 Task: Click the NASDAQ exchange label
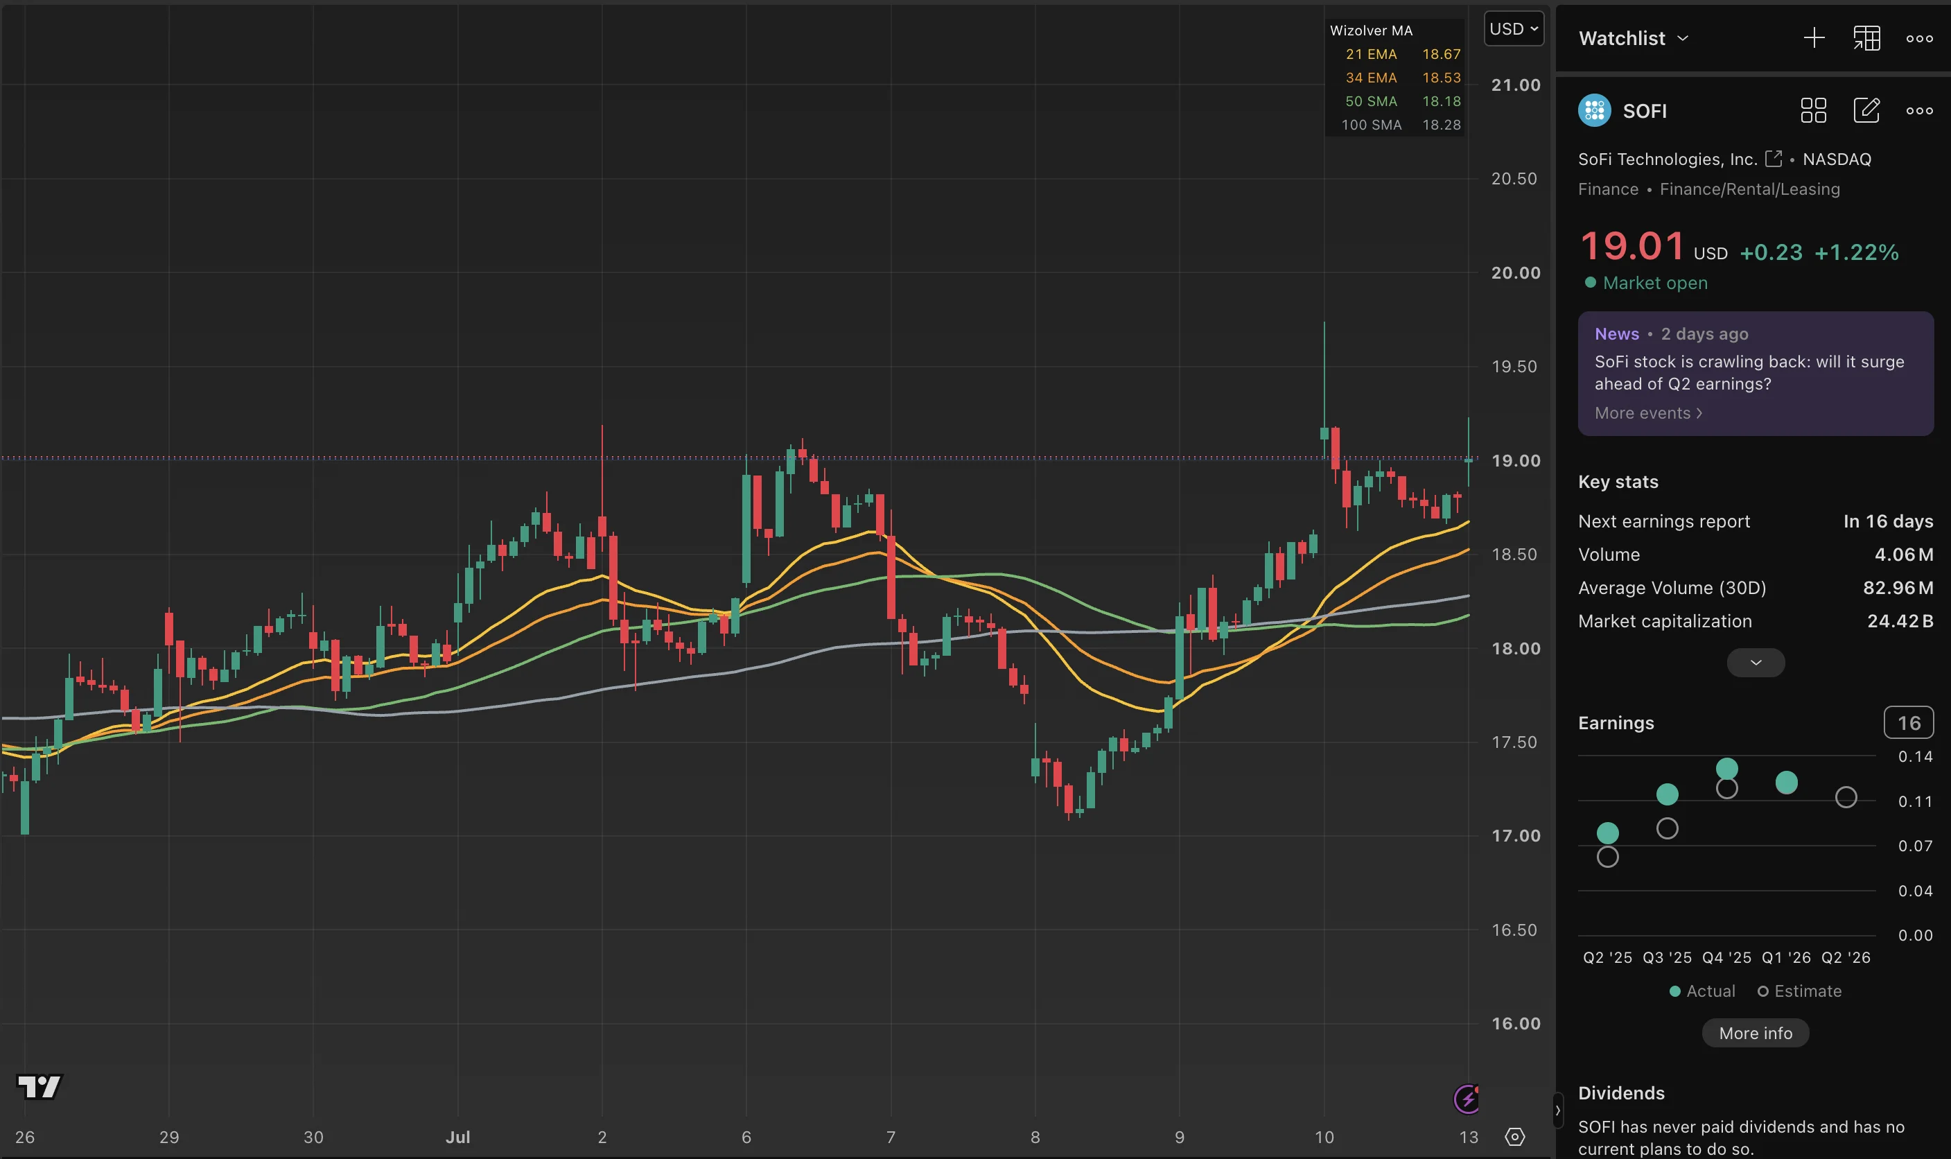1836,159
